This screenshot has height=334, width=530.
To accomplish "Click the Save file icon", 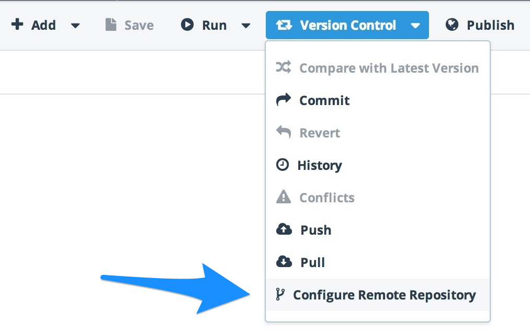I will pyautogui.click(x=111, y=25).
